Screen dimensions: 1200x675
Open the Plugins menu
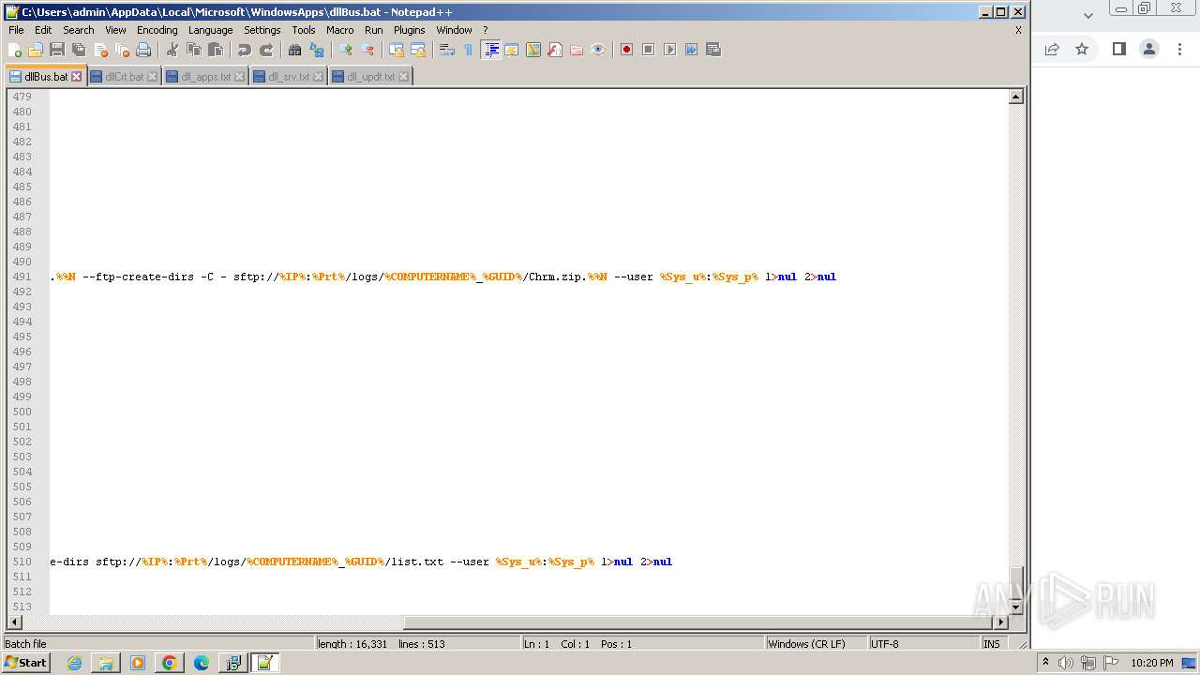[x=409, y=30]
